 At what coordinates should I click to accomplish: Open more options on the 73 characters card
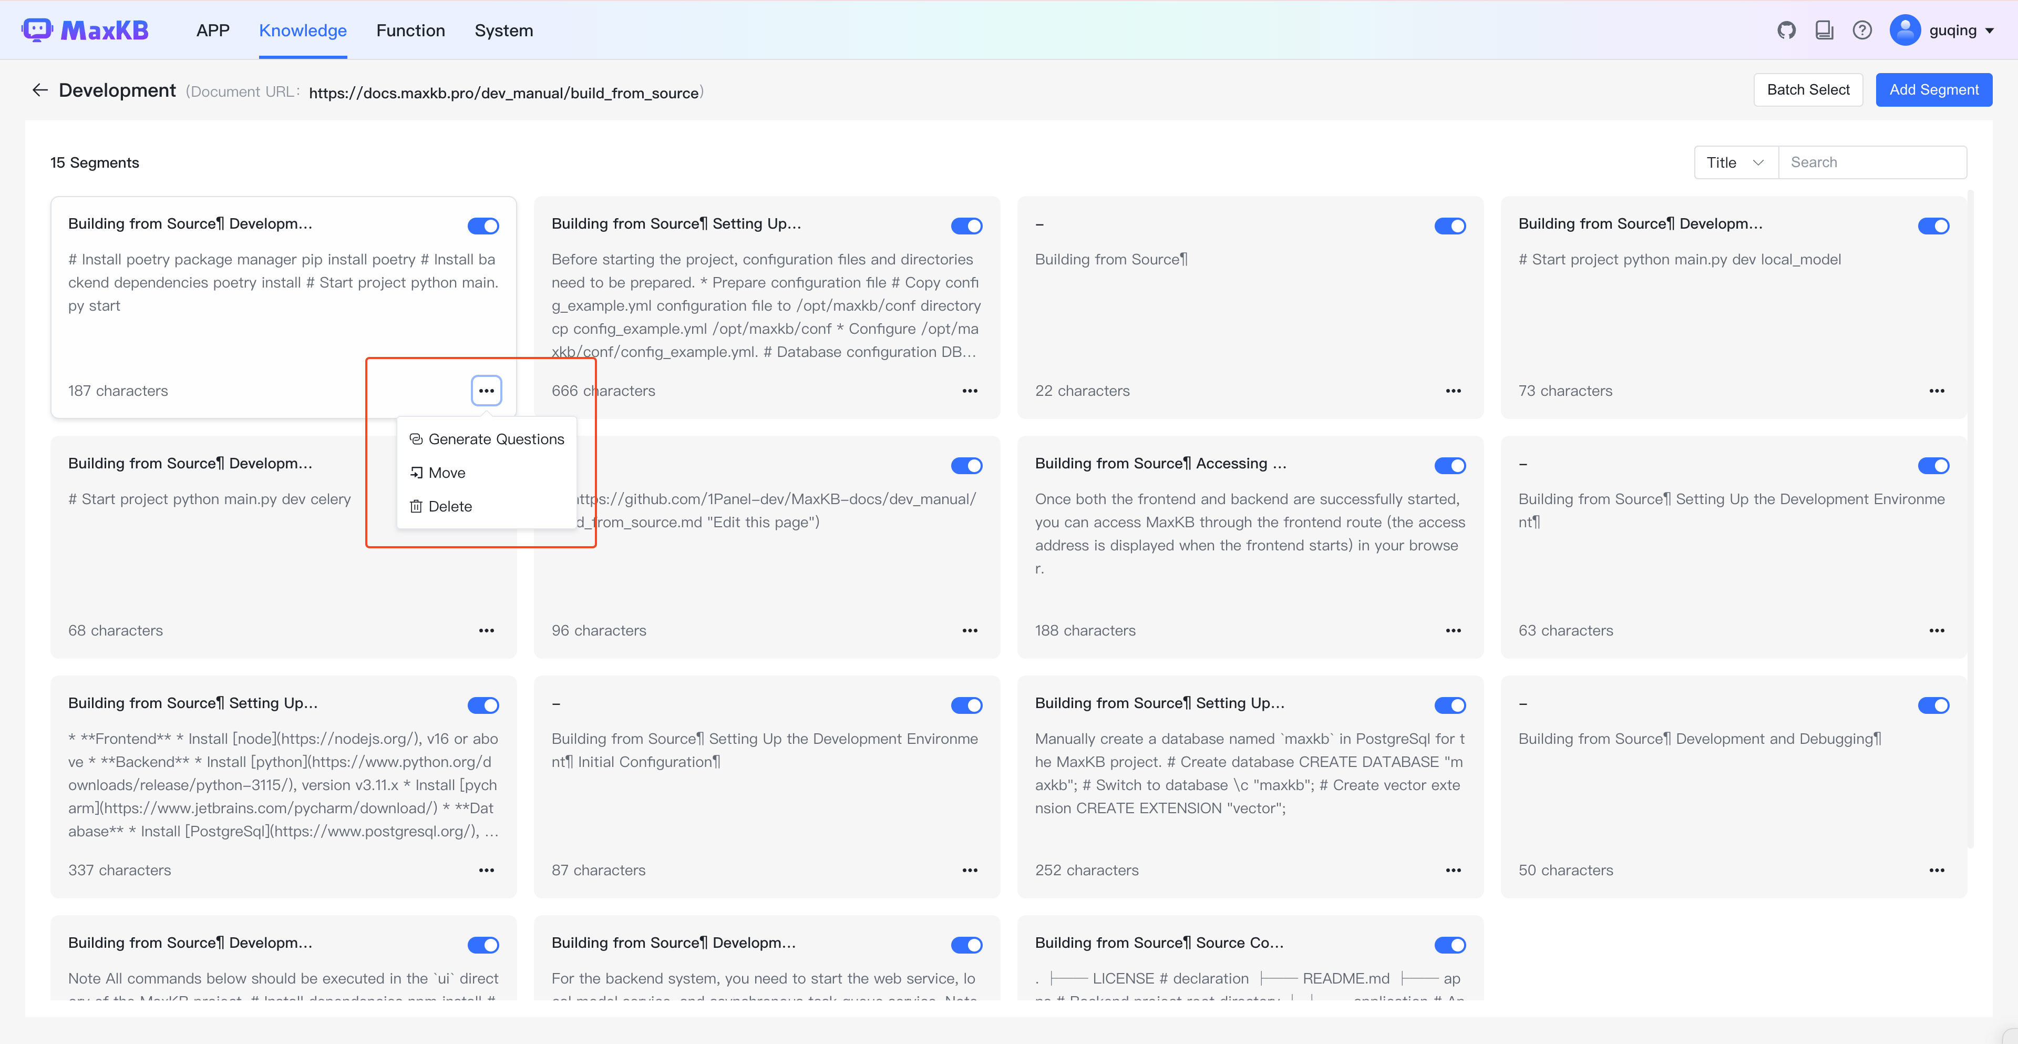1937,391
